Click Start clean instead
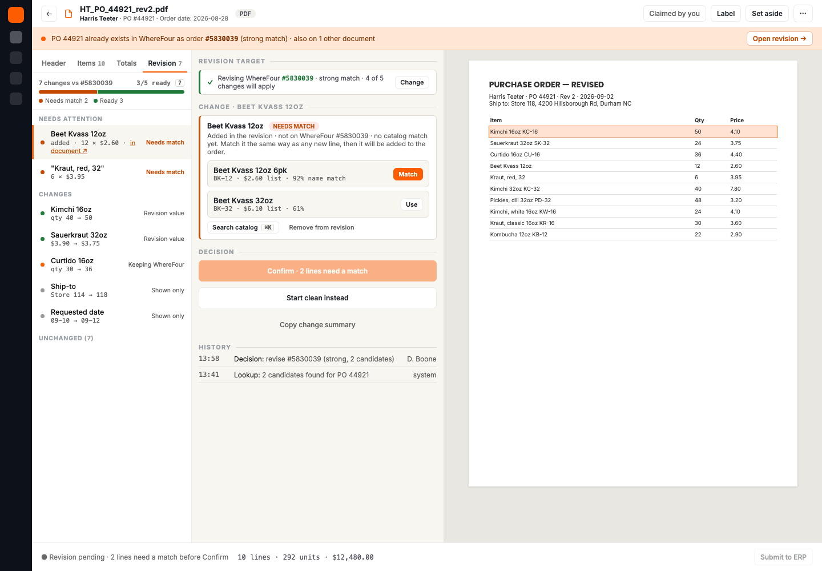Image resolution: width=822 pixels, height=571 pixels. click(x=317, y=298)
